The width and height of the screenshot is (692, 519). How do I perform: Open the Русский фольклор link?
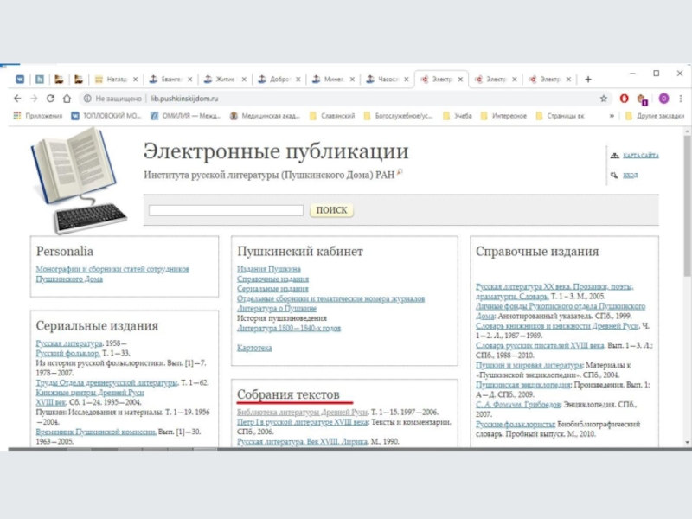pos(68,353)
